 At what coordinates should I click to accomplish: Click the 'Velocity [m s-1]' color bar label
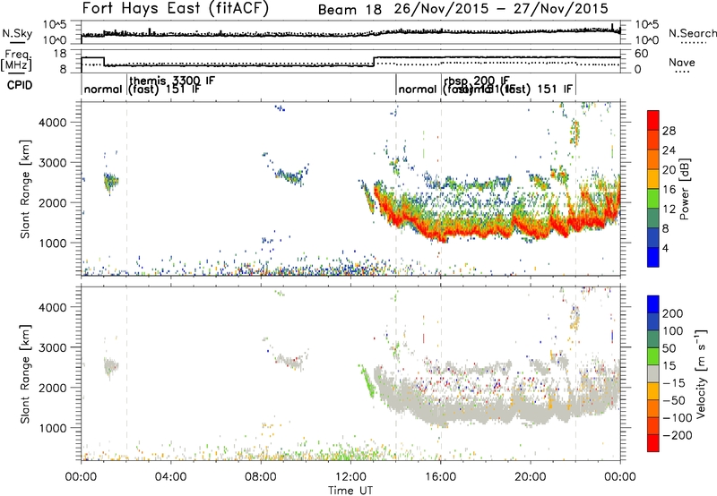(700, 373)
